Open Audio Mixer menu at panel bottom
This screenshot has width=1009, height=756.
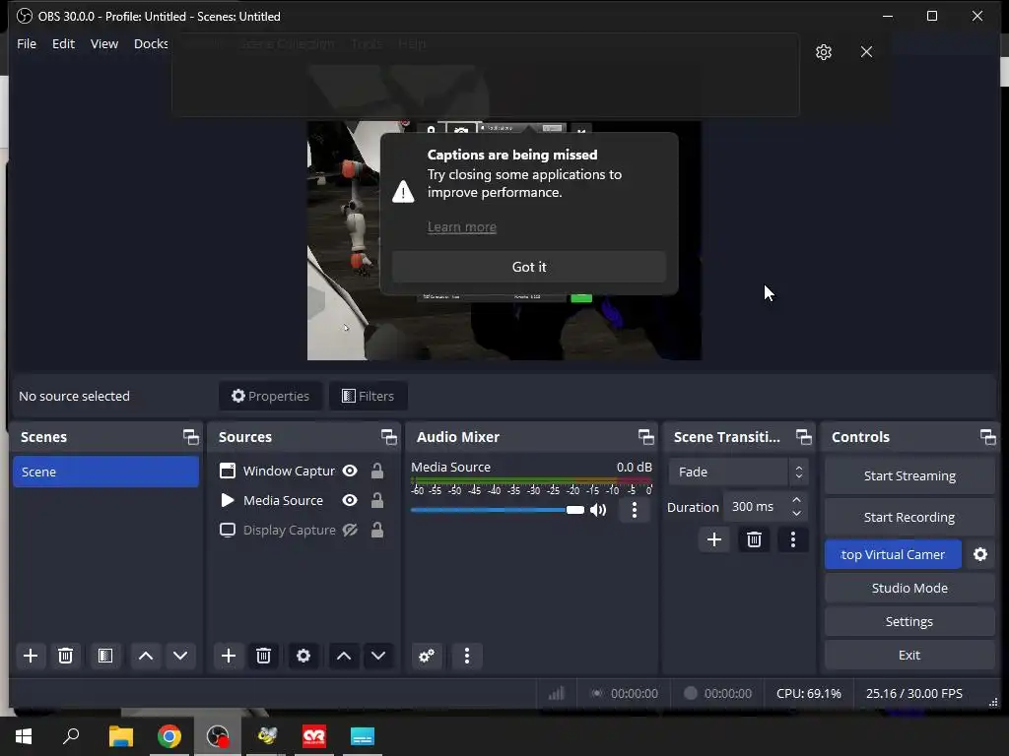[x=466, y=656]
